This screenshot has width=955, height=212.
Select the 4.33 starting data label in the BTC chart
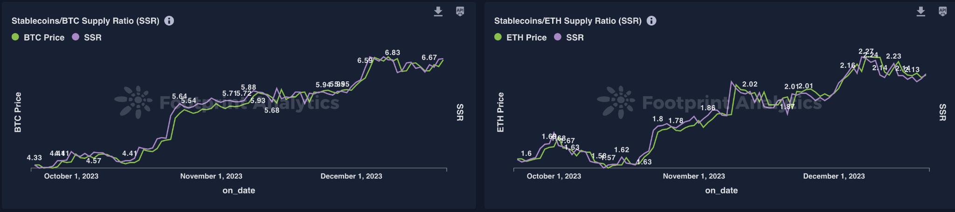point(35,158)
